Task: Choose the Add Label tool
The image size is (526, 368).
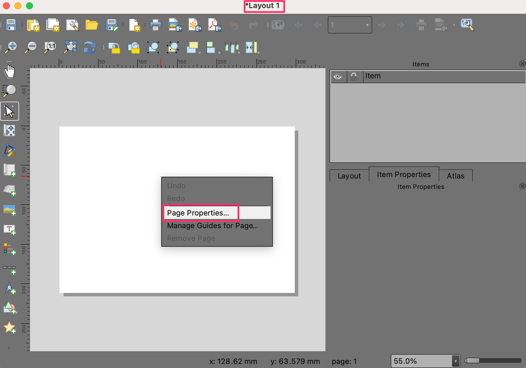Action: point(10,230)
